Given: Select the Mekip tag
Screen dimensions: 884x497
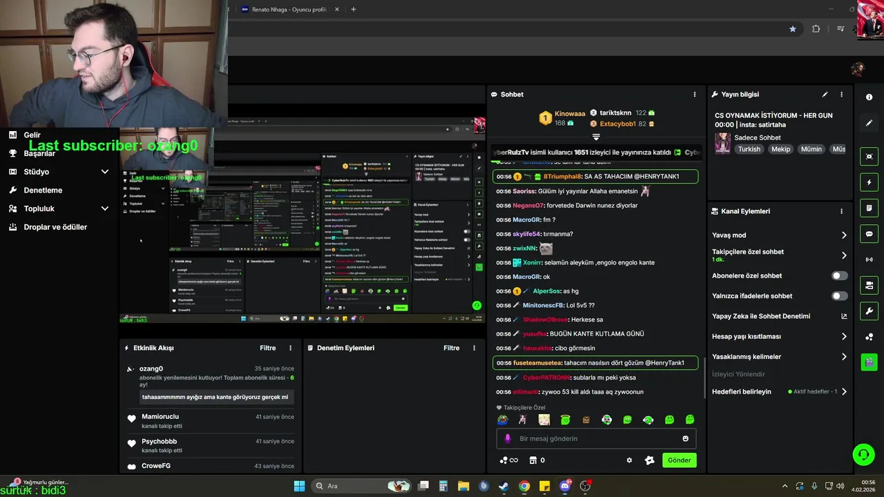Looking at the screenshot, I should [x=780, y=149].
